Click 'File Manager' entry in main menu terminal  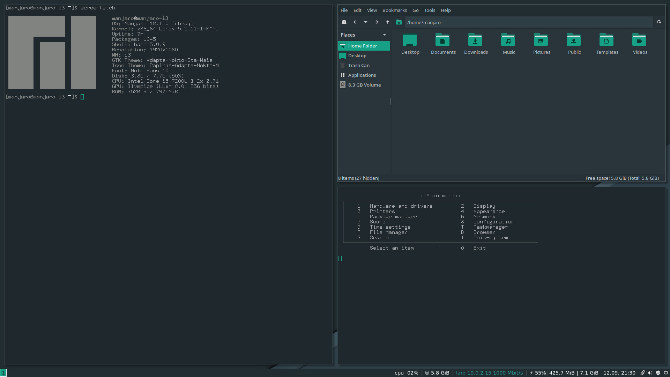(388, 232)
